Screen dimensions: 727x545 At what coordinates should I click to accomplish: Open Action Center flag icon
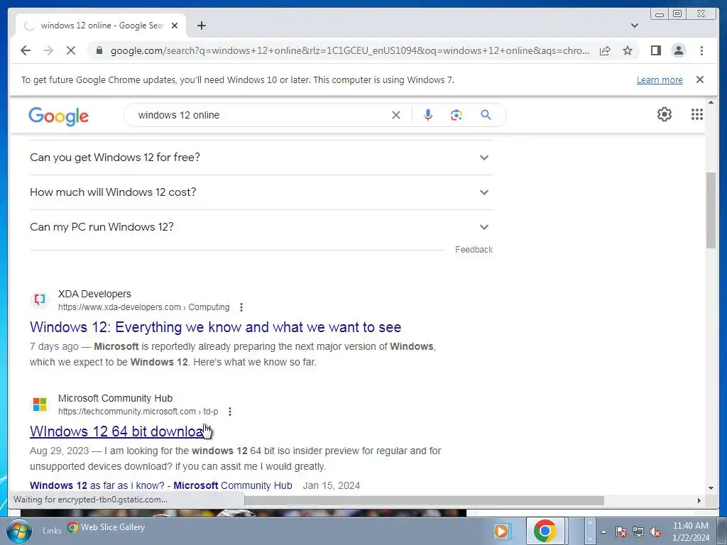tap(621, 532)
